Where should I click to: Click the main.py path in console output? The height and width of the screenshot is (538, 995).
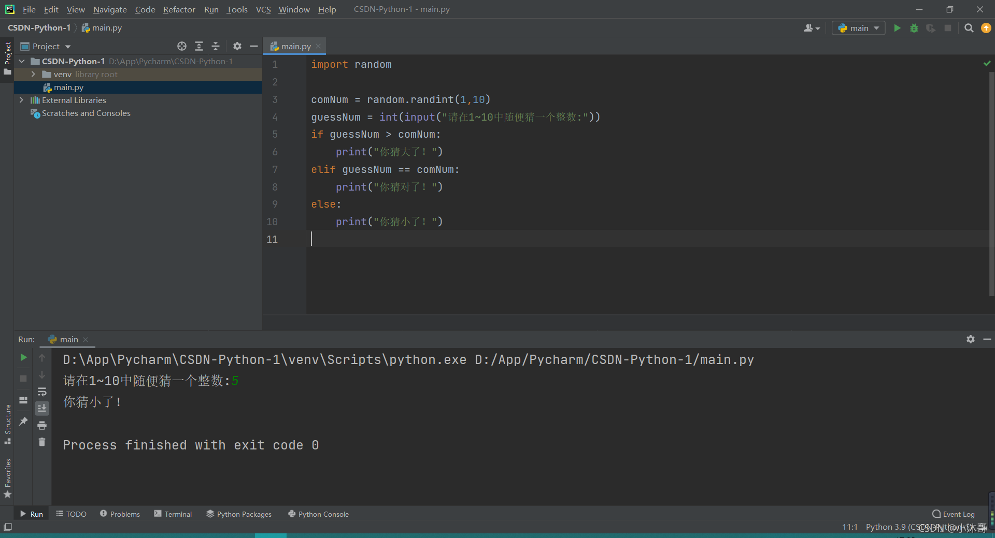point(614,359)
